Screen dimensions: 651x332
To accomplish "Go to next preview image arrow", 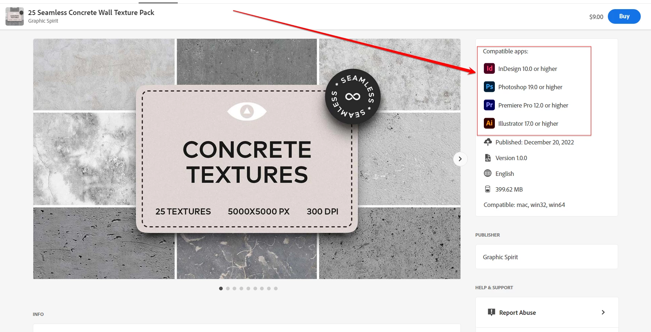I will tap(460, 159).
